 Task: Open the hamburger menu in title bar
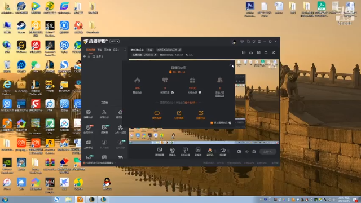pos(259,41)
